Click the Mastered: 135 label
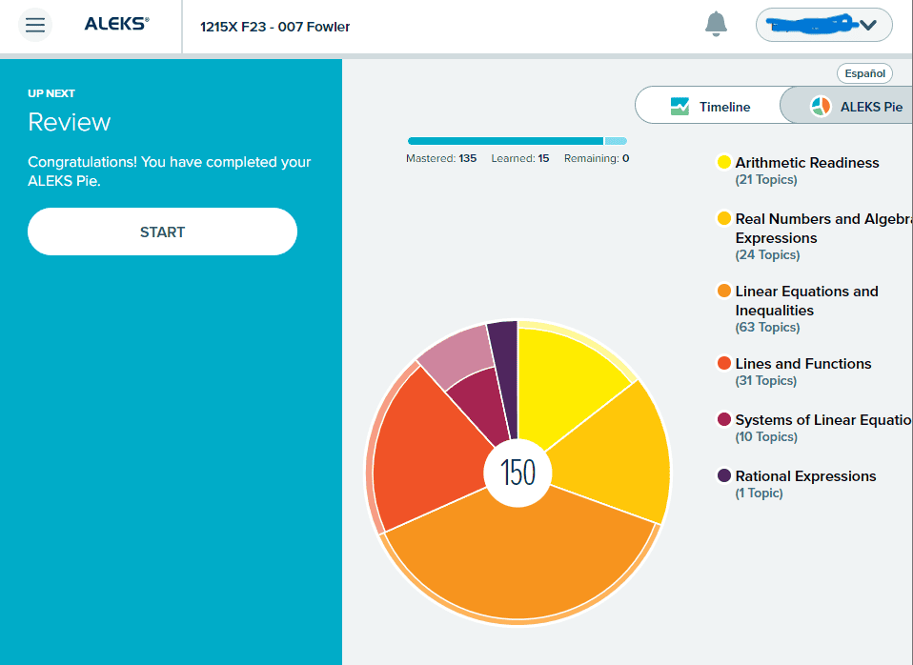 [x=441, y=158]
